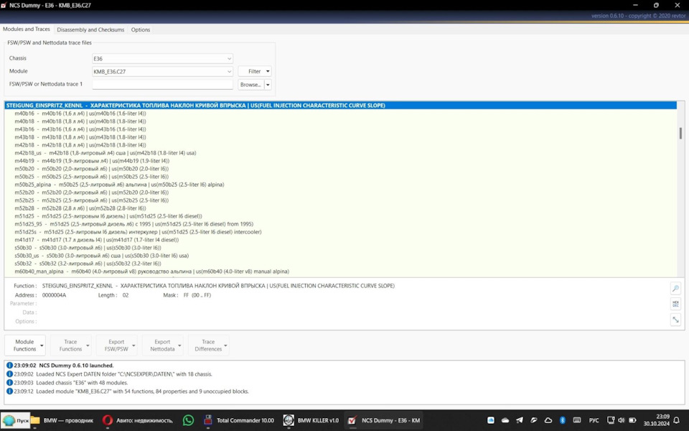Select the s50b32 list row
Image resolution: width=689 pixels, height=431 pixels.
[x=340, y=264]
